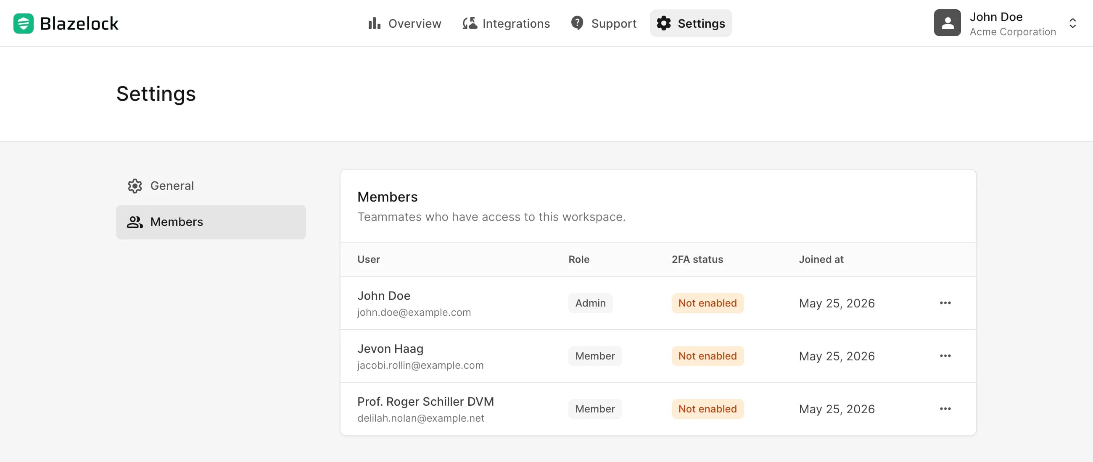The width and height of the screenshot is (1093, 462).
Task: Click Jevon Haag's Not enabled 2FA badge
Action: coord(708,356)
